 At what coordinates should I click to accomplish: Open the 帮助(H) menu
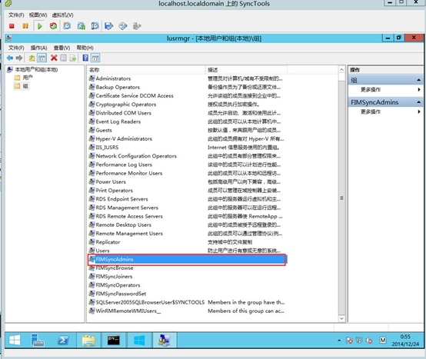coord(85,48)
